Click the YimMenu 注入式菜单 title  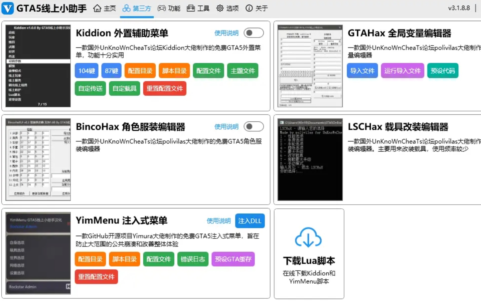122,220
